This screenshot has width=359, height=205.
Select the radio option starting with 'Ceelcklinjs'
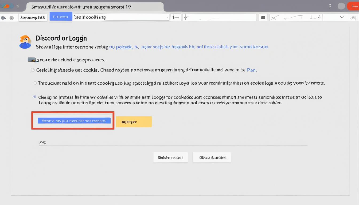click(33, 70)
